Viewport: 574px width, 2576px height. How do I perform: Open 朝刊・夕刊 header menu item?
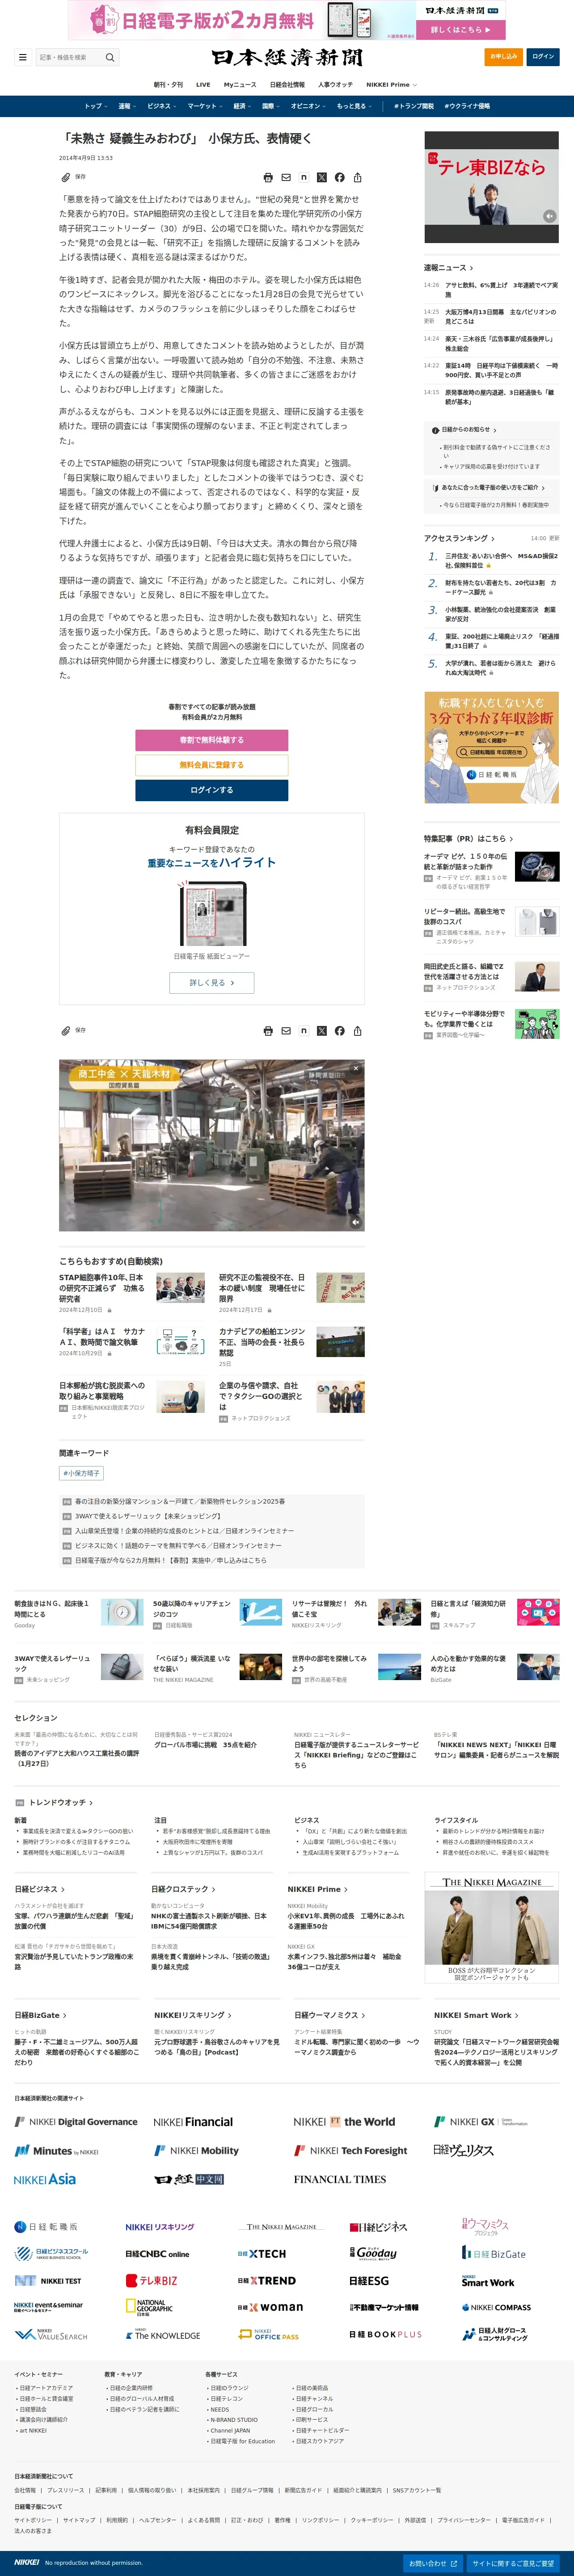point(168,85)
